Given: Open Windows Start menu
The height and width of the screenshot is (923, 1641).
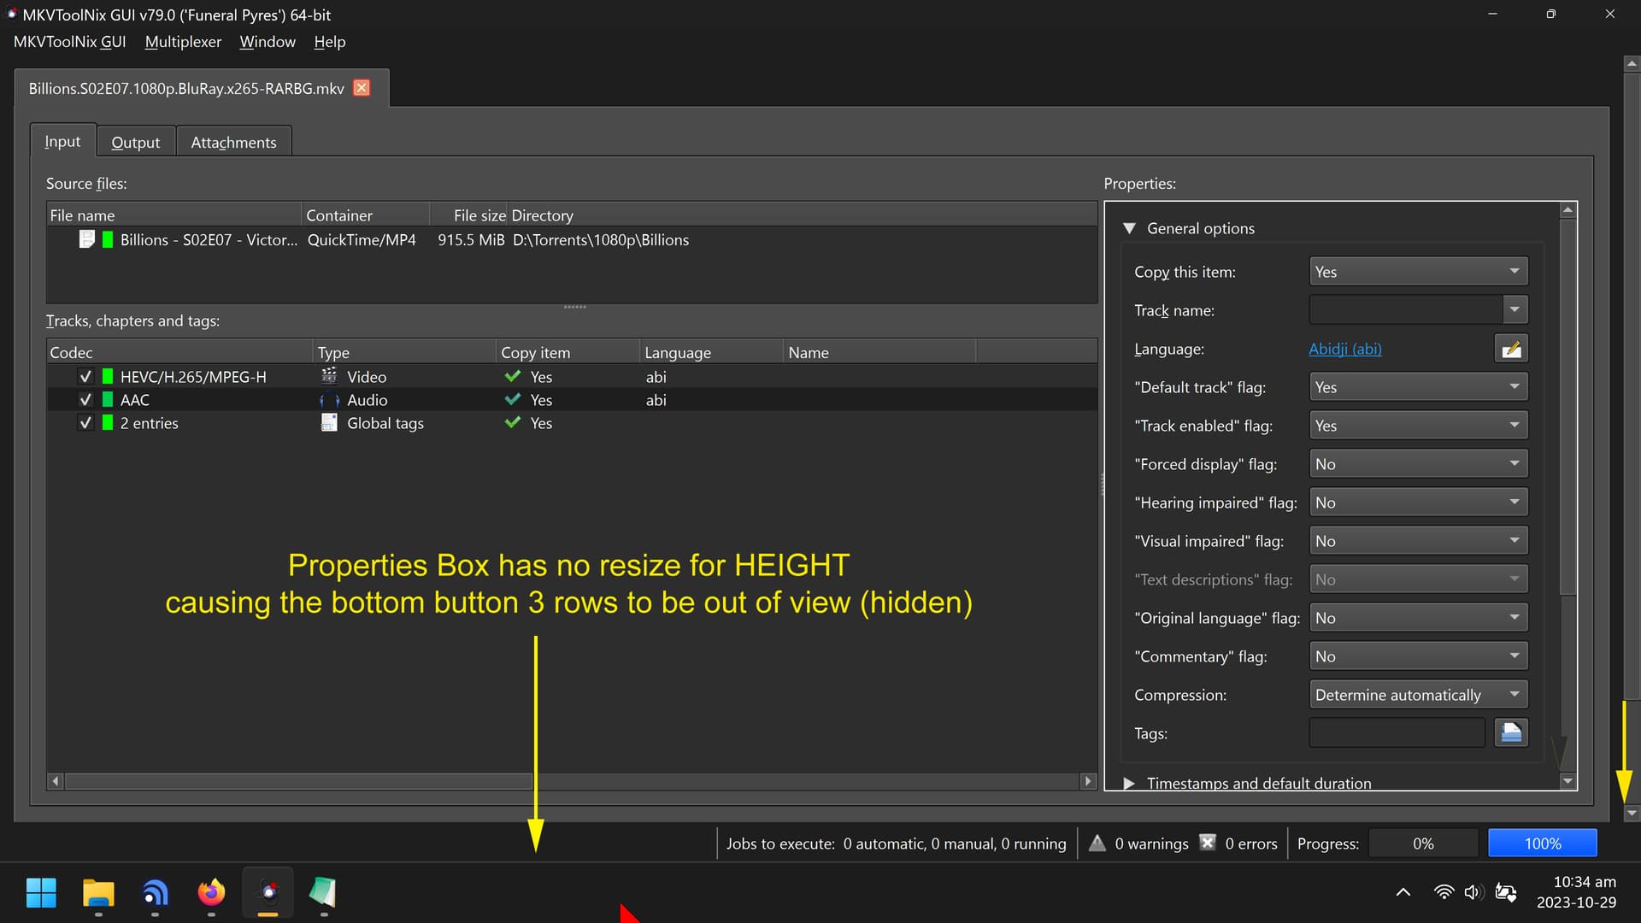Looking at the screenshot, I should click(41, 892).
